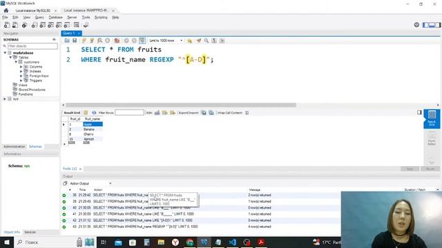The height and width of the screenshot is (248, 442).
Task: Open the Scripting menu
Action: (101, 17)
